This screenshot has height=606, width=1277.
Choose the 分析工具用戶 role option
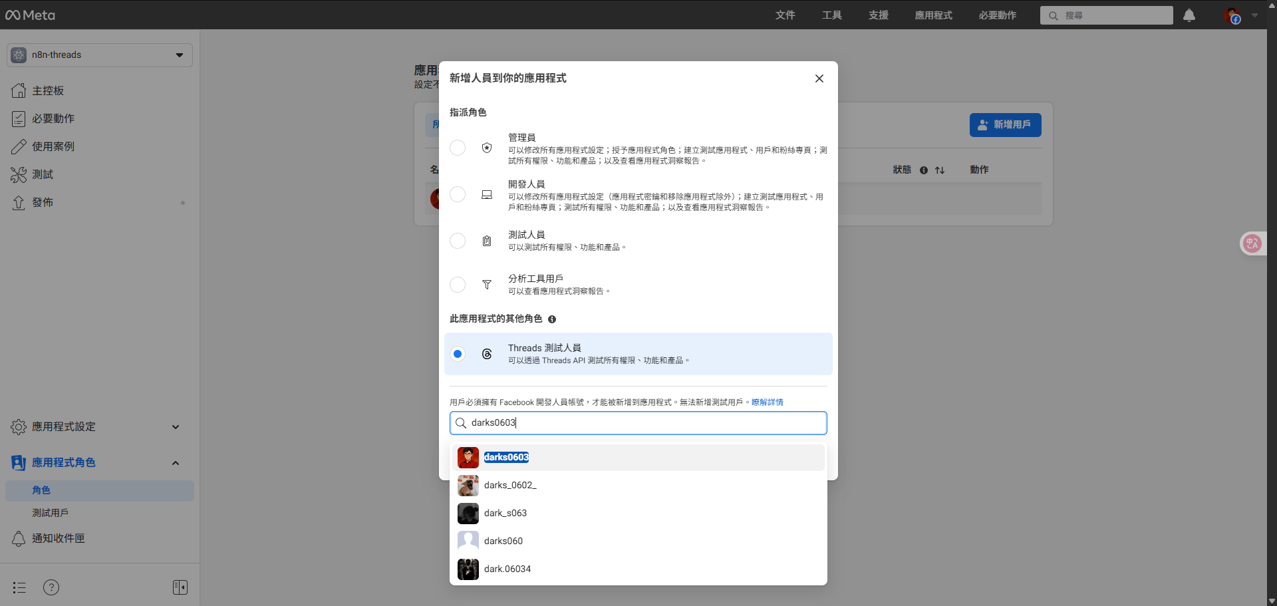click(458, 285)
